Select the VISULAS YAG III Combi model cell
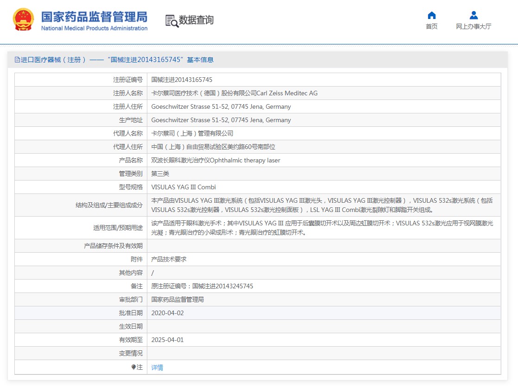 [x=183, y=187]
